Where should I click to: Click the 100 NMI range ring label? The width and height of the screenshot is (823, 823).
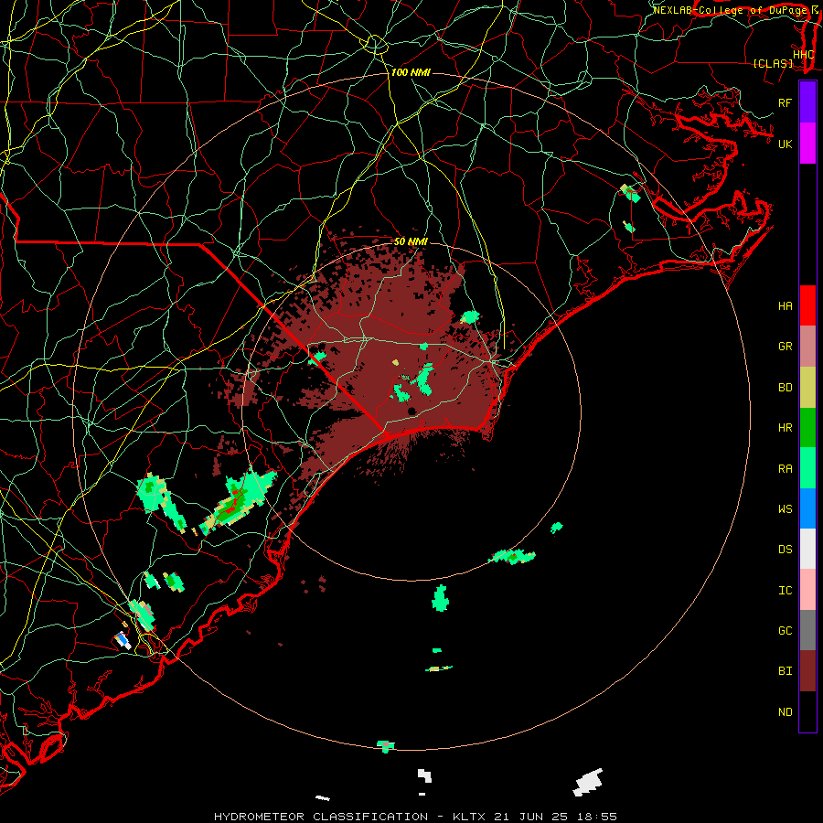tap(411, 72)
